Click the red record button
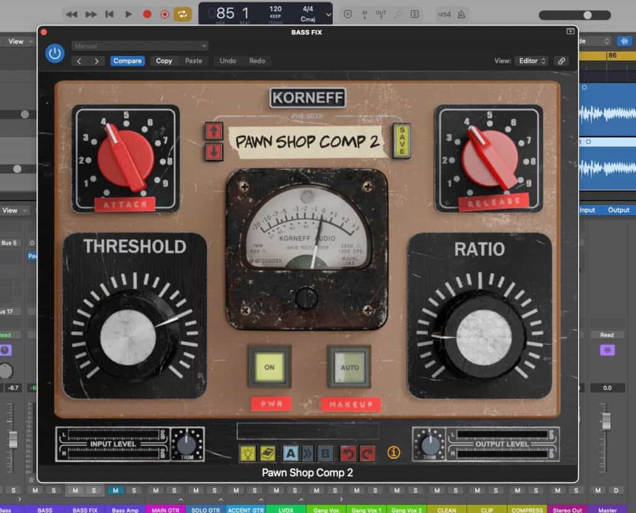 pos(147,14)
